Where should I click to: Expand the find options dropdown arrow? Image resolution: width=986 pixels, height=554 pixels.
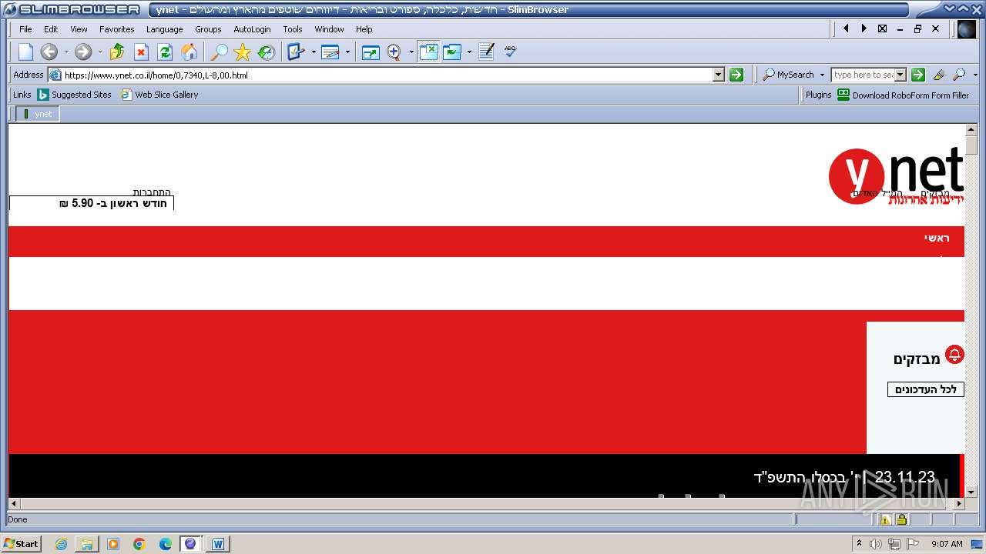pos(975,75)
